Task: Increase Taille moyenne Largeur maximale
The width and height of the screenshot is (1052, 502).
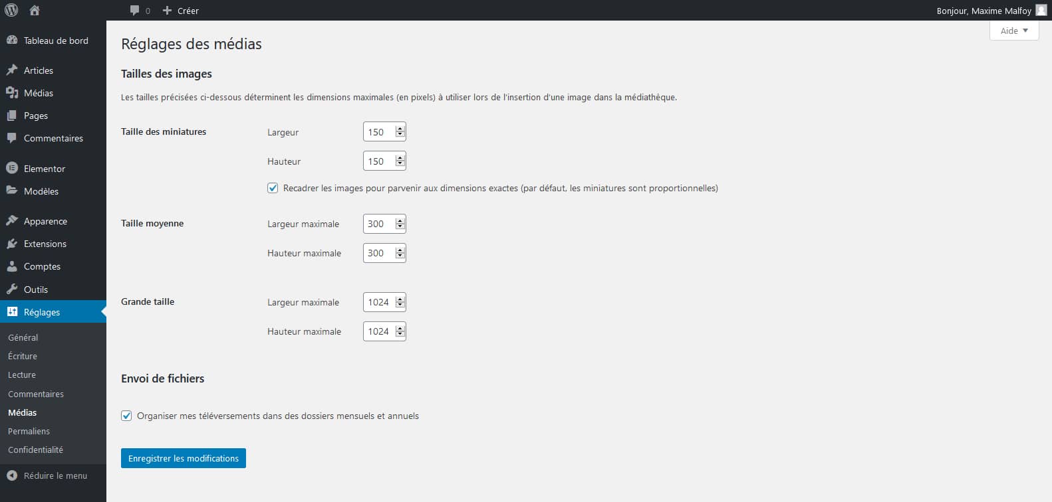Action: click(400, 220)
